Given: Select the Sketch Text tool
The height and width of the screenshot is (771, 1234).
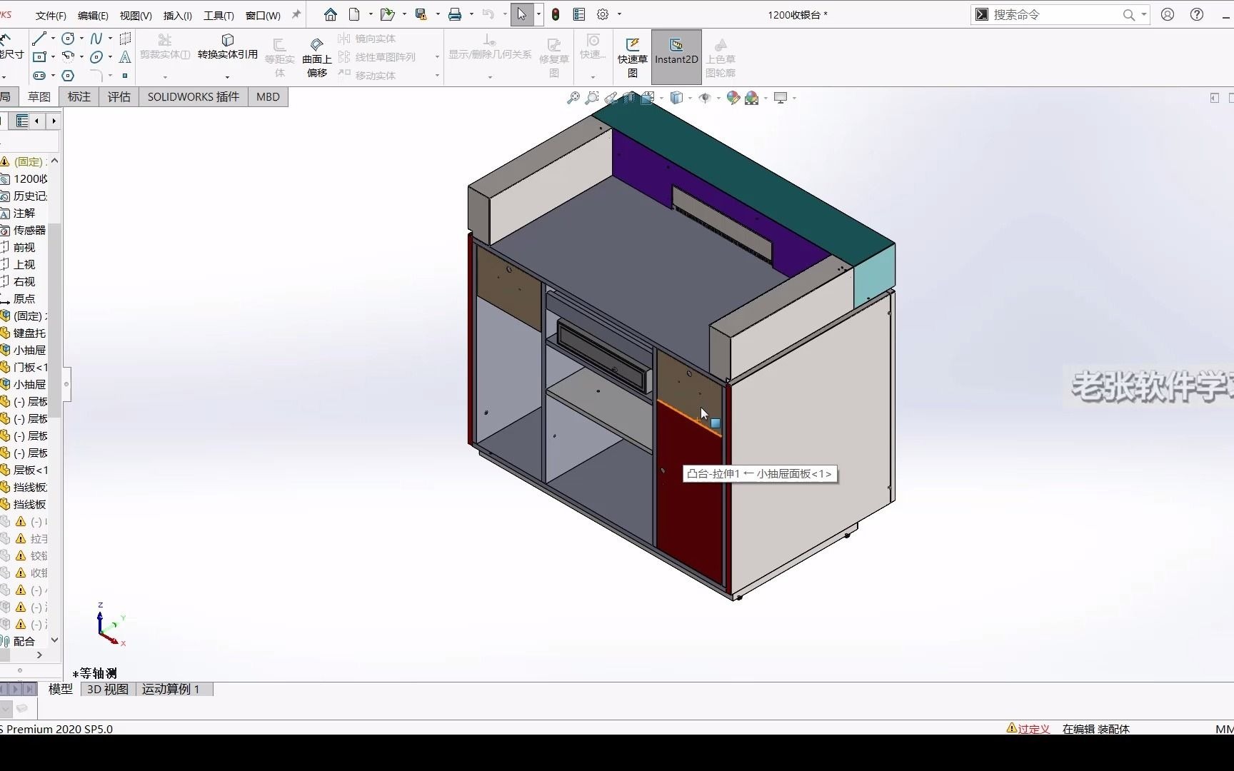Looking at the screenshot, I should (x=125, y=57).
